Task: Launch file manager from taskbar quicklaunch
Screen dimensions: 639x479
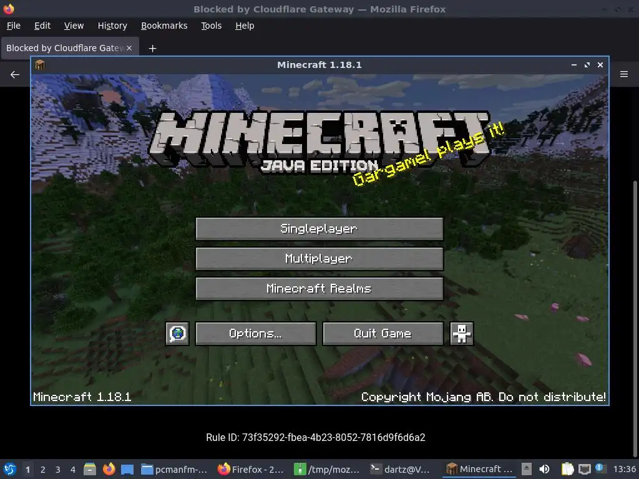Action: 90,469
